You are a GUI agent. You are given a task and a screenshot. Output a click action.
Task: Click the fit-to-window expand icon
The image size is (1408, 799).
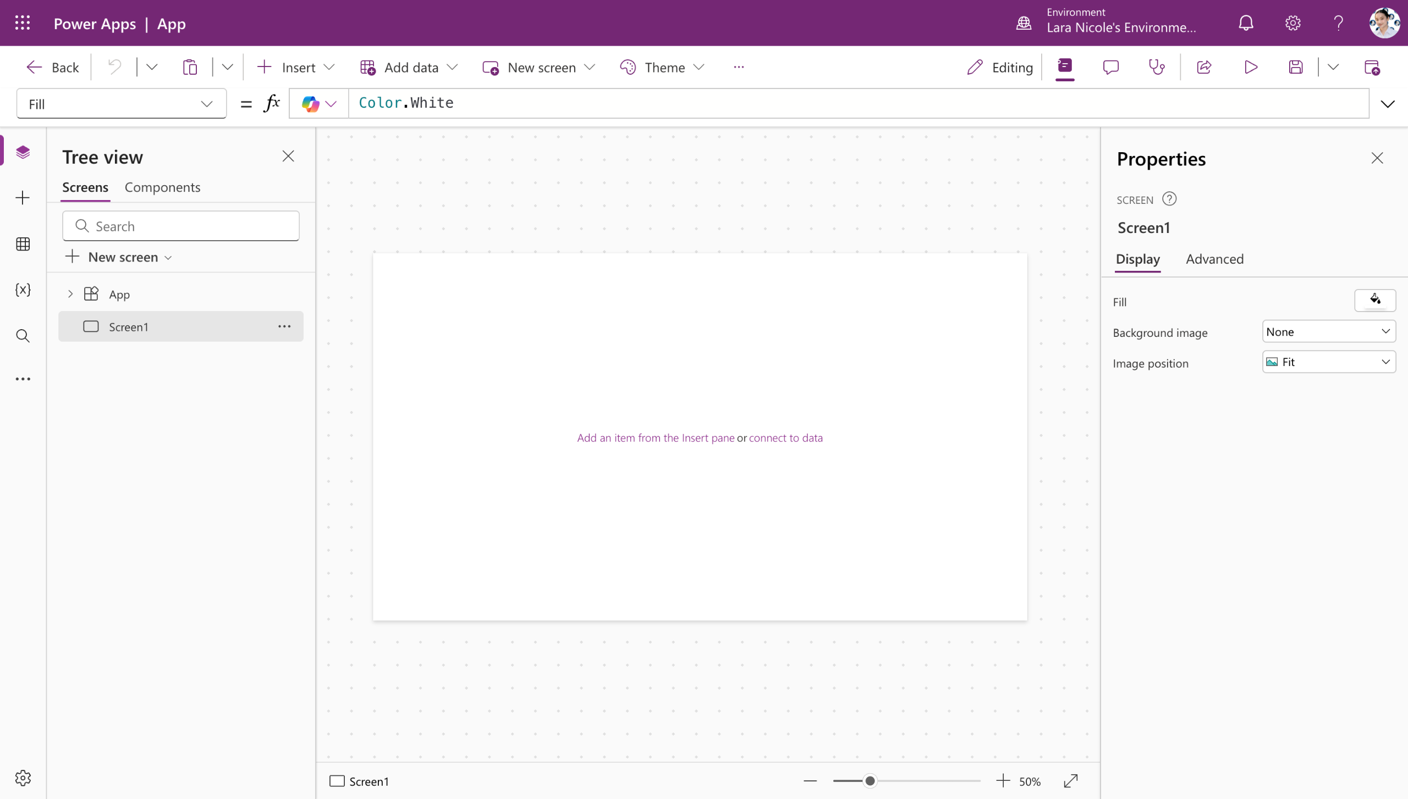[x=1070, y=781]
